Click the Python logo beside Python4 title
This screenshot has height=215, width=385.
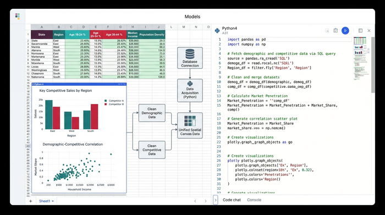(217, 30)
